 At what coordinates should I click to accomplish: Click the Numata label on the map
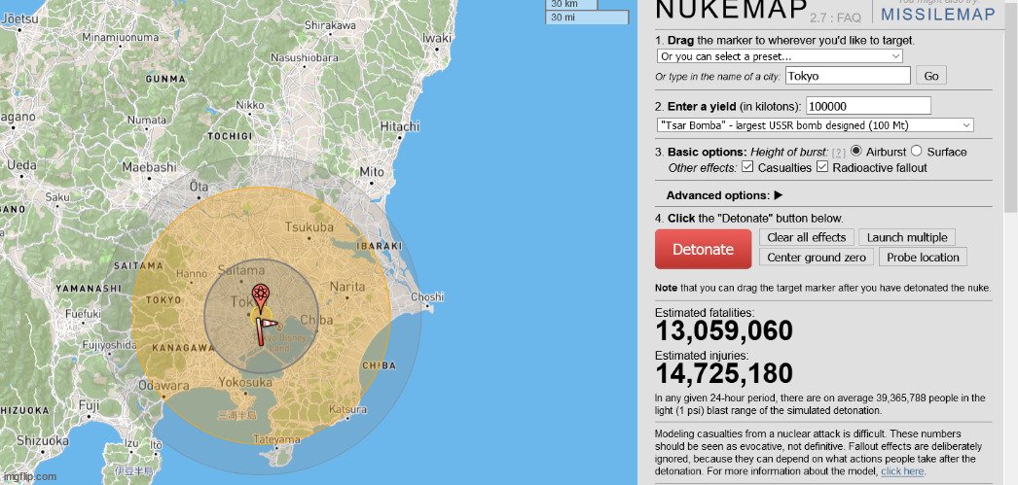(147, 120)
